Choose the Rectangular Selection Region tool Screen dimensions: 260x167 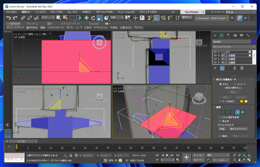pyautogui.click(x=72, y=18)
